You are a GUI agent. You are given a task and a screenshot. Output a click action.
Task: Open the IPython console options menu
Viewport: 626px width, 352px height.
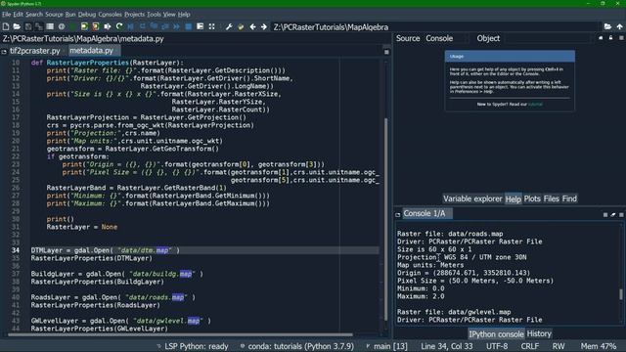coord(621,214)
